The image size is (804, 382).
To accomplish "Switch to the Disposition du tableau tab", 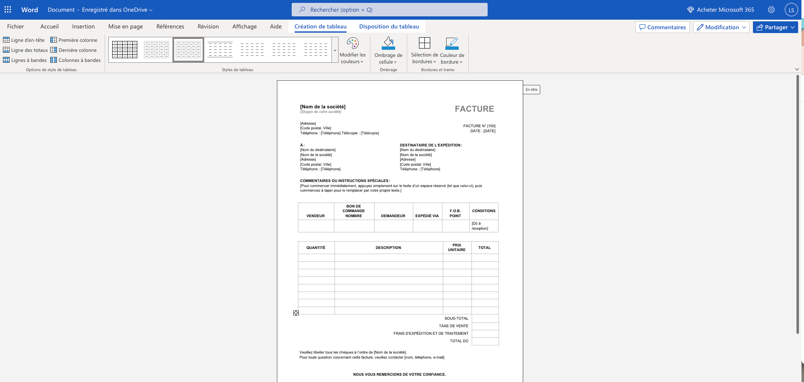I will pyautogui.click(x=389, y=26).
